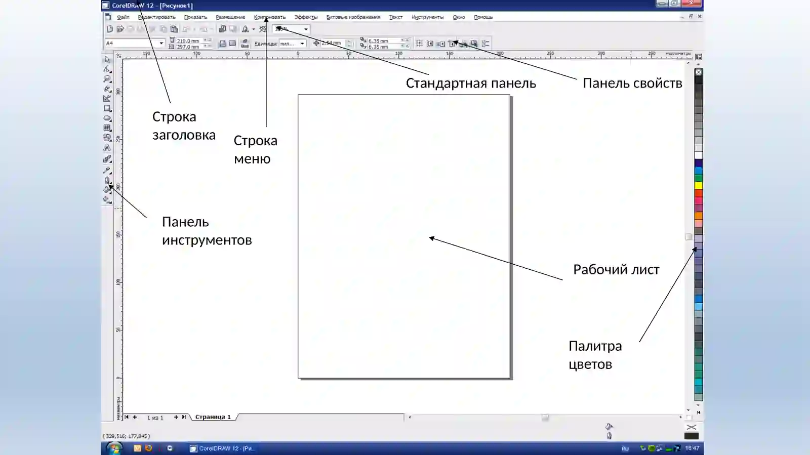
Task: Select the Basic Shapes tool
Action: (107, 138)
